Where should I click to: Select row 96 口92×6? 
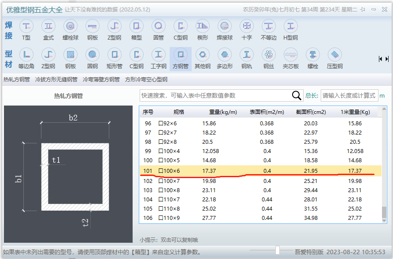pyautogui.click(x=261, y=124)
